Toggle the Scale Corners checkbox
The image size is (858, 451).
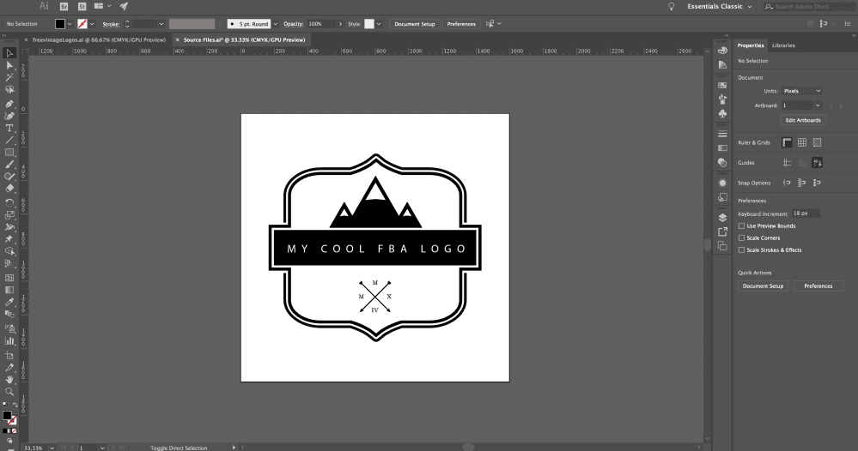[x=741, y=238]
